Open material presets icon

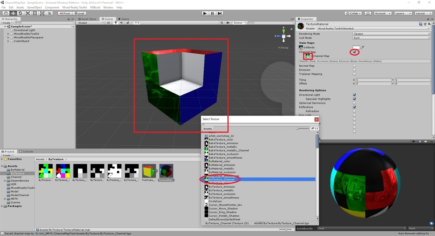click(424, 24)
